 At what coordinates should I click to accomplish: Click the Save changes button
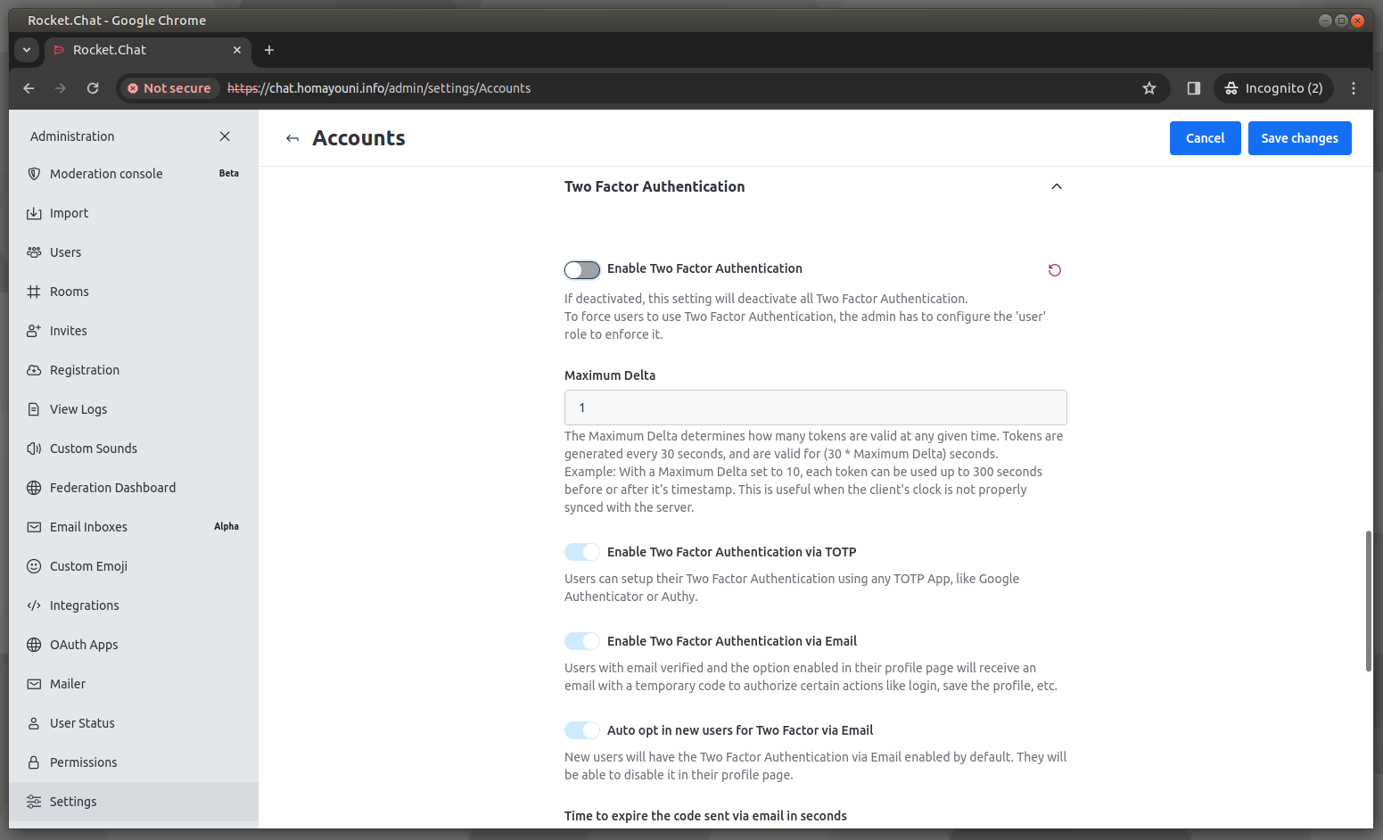1299,138
